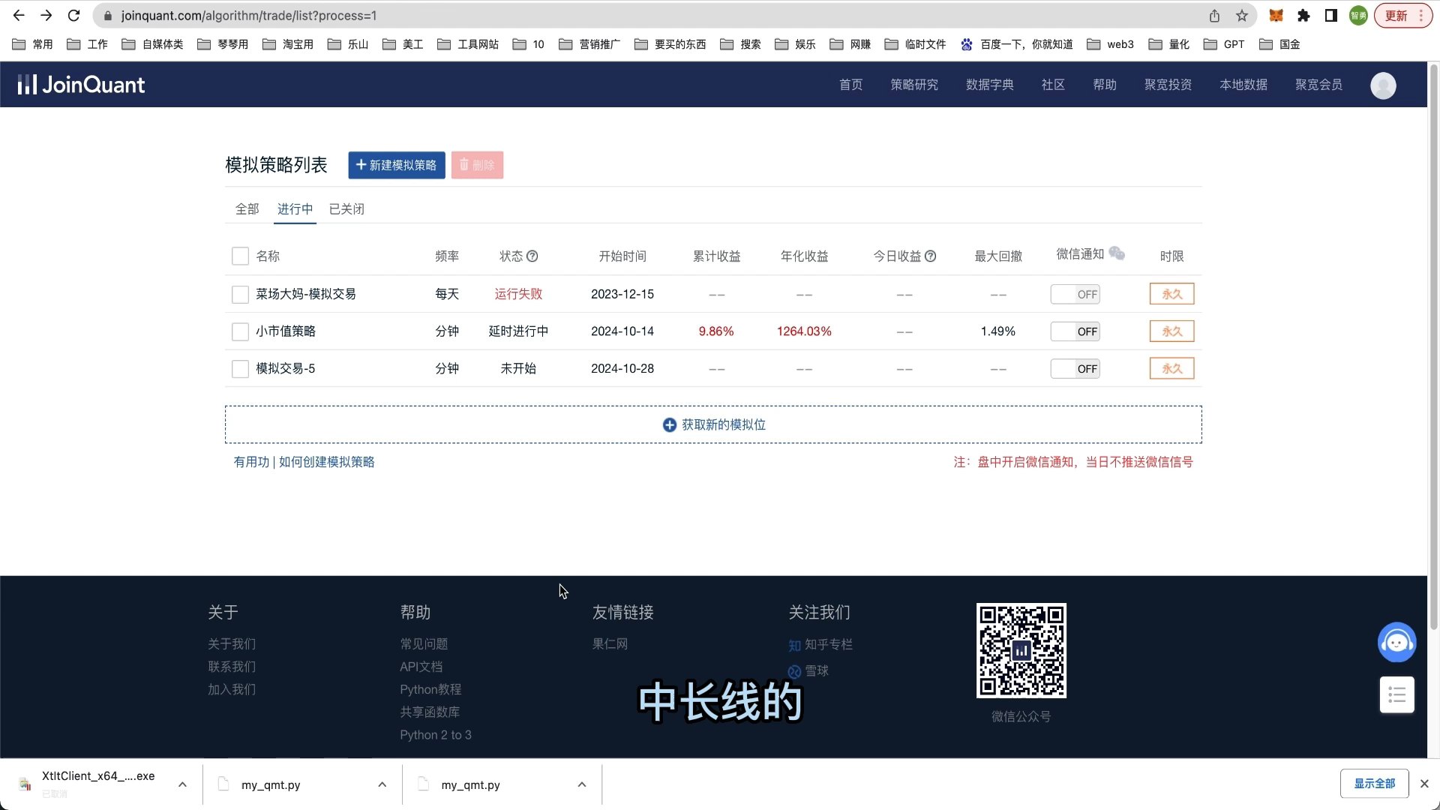This screenshot has width=1440, height=810.
Task: Click the 今日收益 help question mark
Action: tap(931, 256)
